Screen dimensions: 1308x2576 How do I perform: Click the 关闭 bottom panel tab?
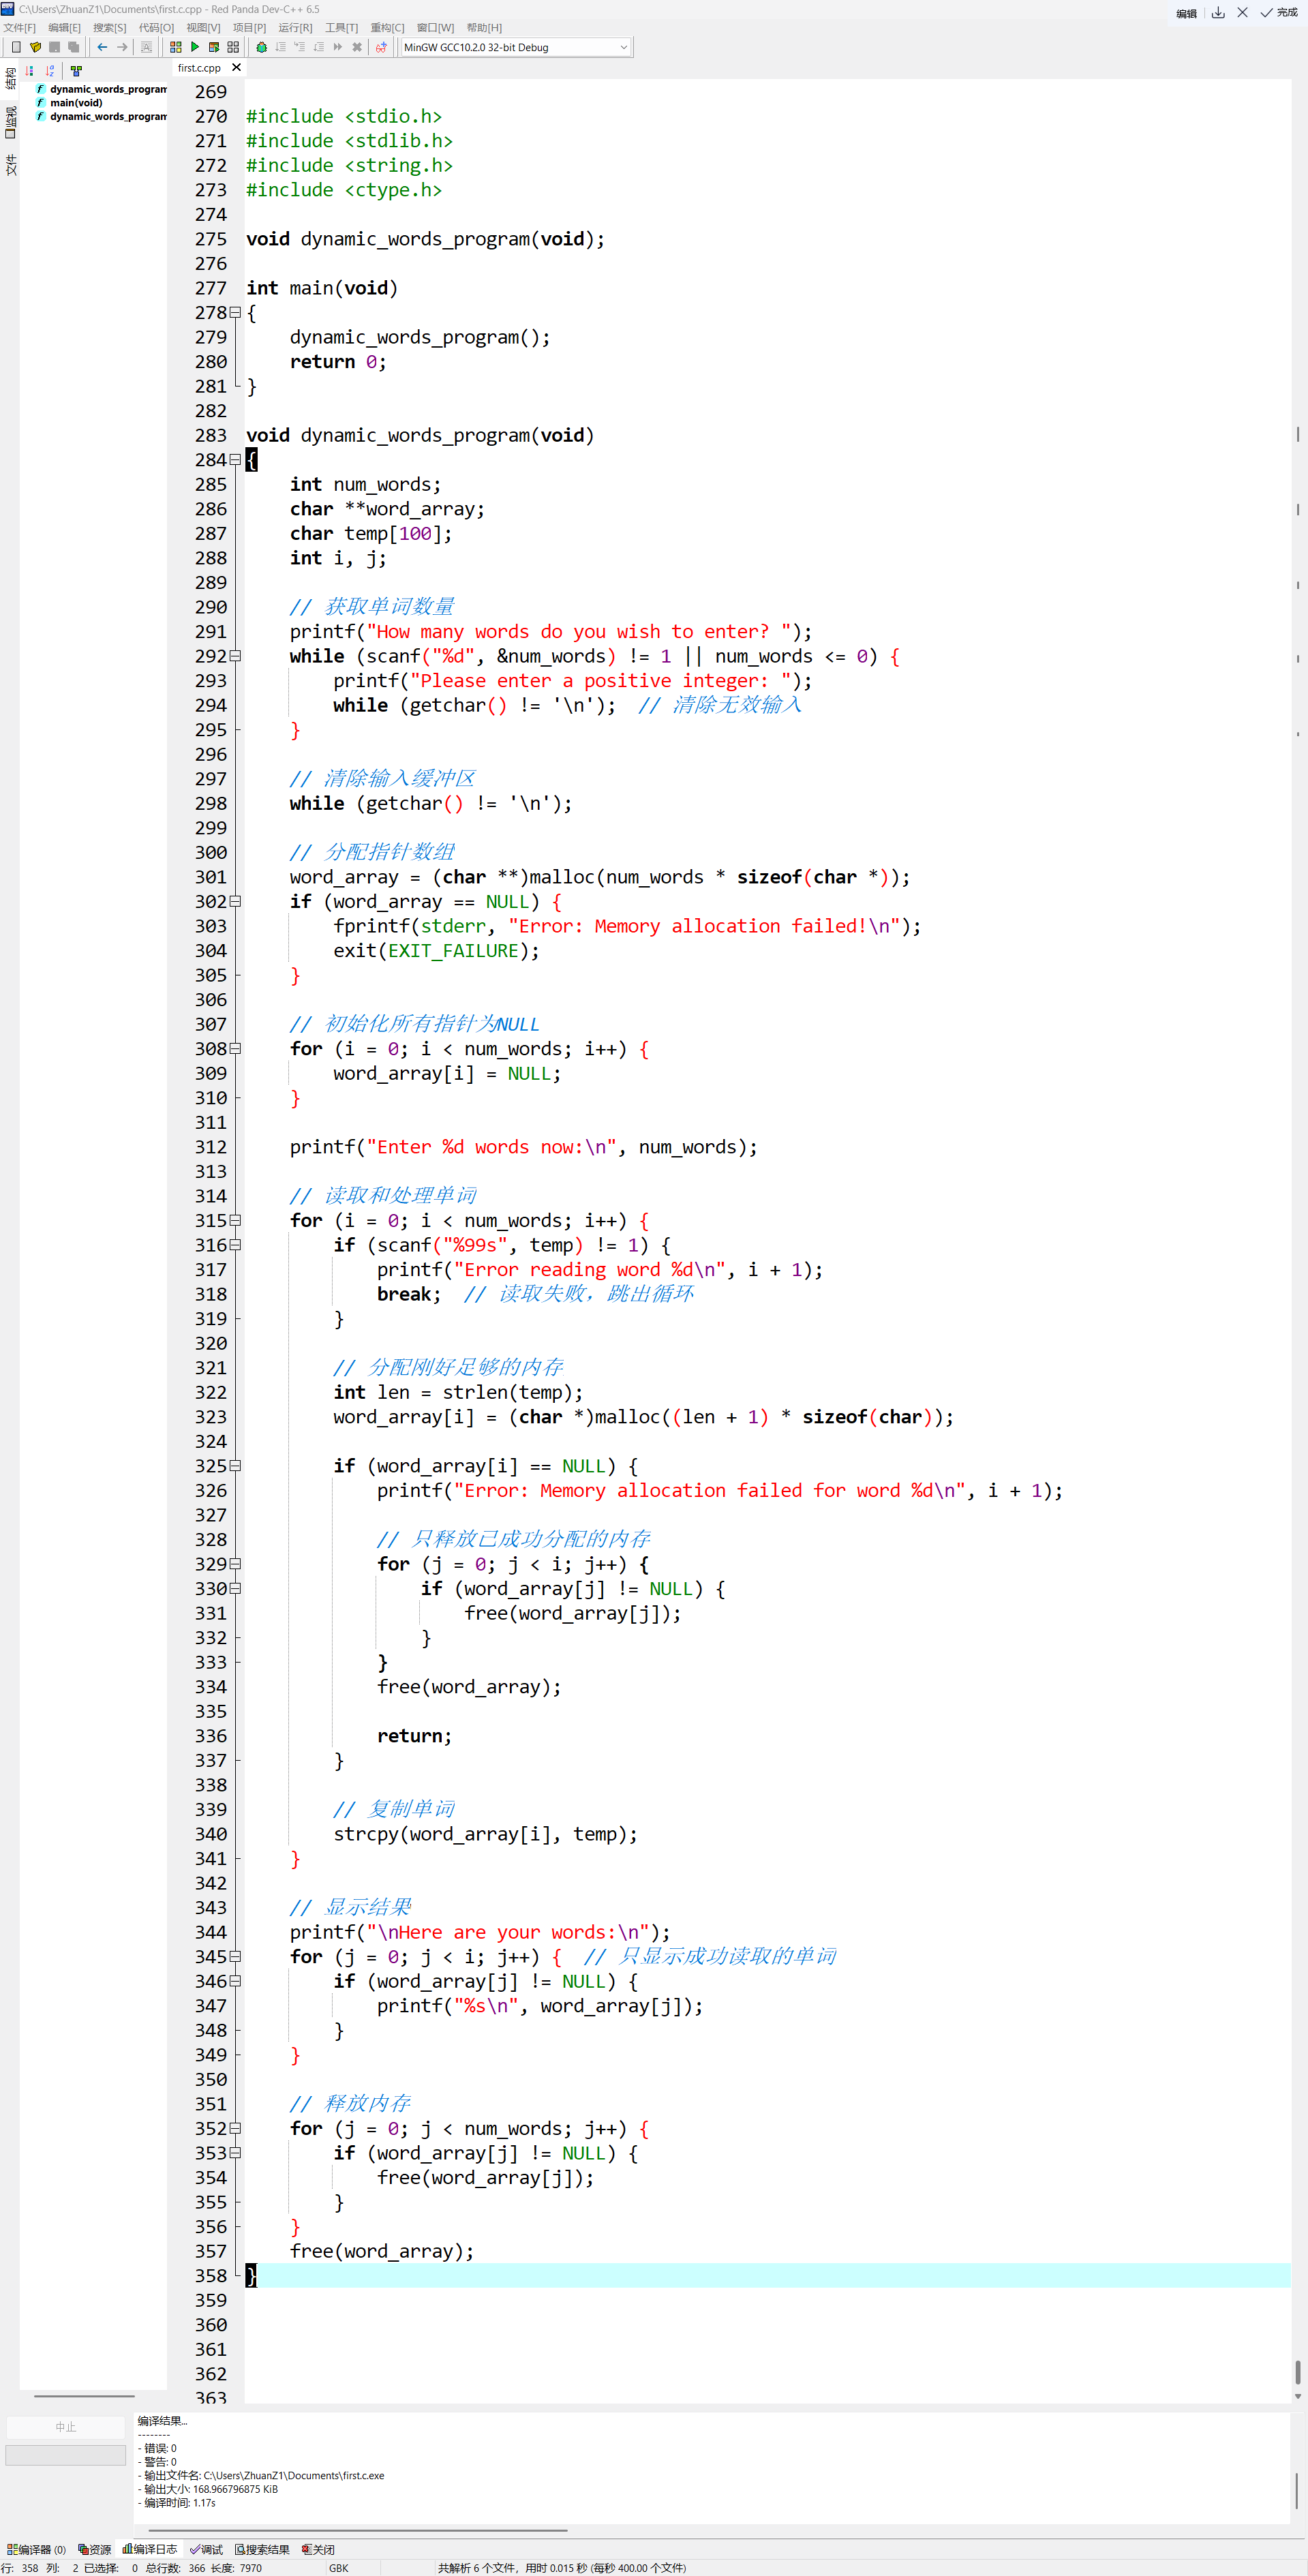pyautogui.click(x=318, y=2549)
